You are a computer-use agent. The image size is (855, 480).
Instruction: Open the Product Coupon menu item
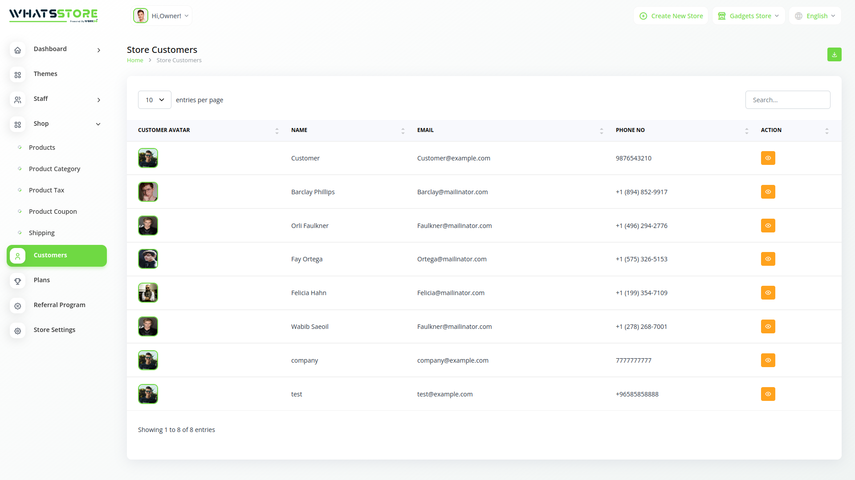[x=53, y=211]
